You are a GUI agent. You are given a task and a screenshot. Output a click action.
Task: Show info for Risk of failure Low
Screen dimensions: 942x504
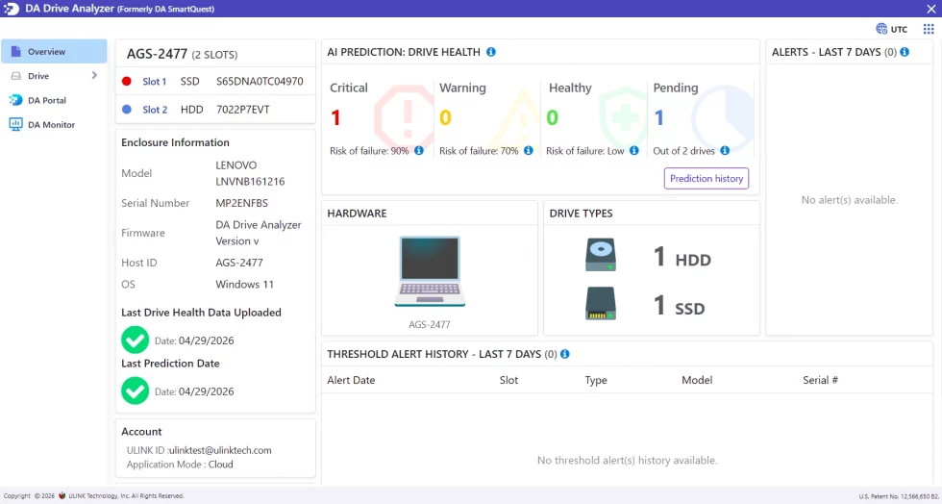633,151
